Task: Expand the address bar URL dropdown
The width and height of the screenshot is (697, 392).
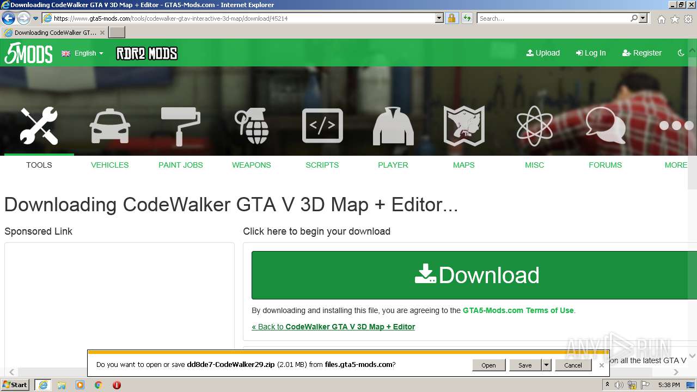Action: pos(439,18)
